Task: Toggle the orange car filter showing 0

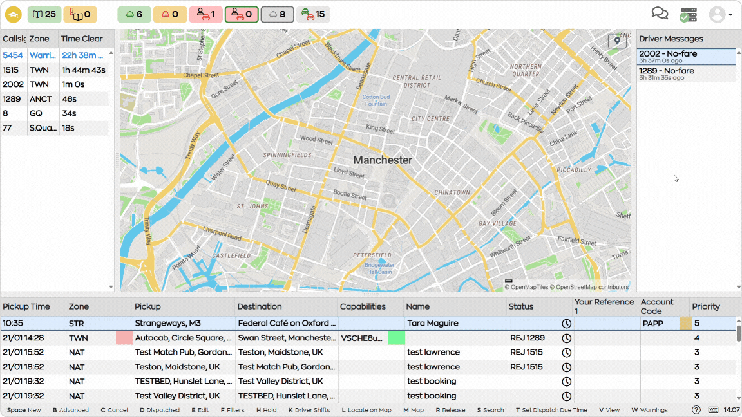Action: [x=170, y=15]
